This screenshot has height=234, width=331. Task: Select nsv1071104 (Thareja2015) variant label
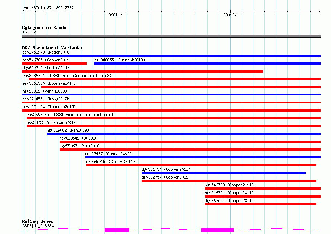(49, 107)
